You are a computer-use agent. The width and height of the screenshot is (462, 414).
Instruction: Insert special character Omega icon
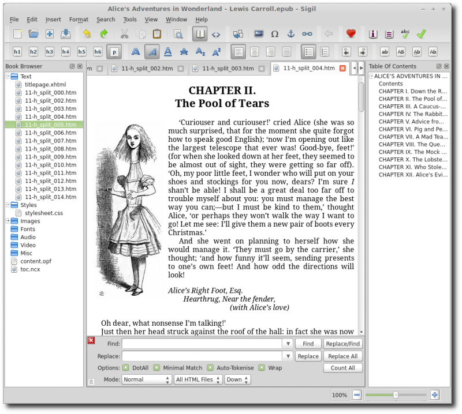275,34
